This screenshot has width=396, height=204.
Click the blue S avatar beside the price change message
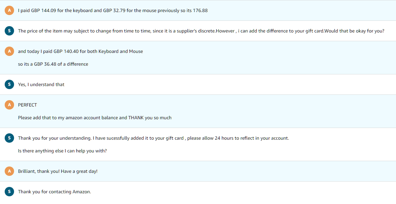pyautogui.click(x=9, y=31)
